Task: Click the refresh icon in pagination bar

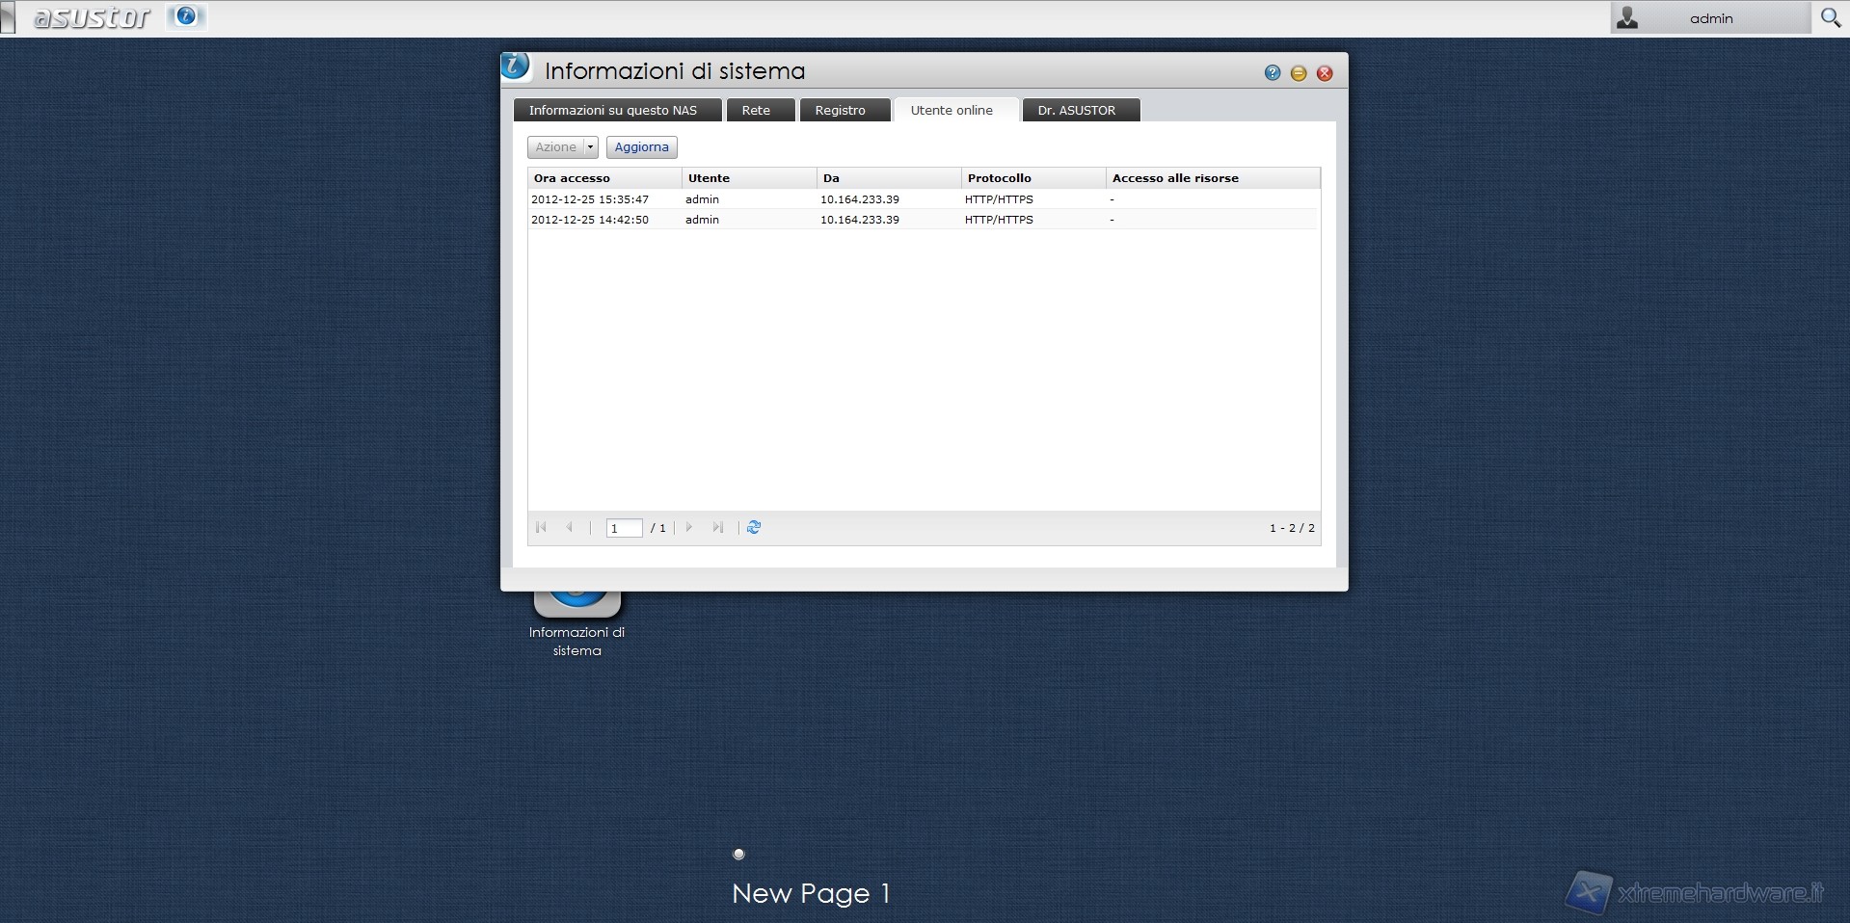Action: [754, 527]
